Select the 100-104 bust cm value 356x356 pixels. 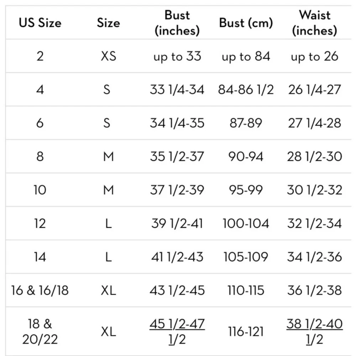246,224
